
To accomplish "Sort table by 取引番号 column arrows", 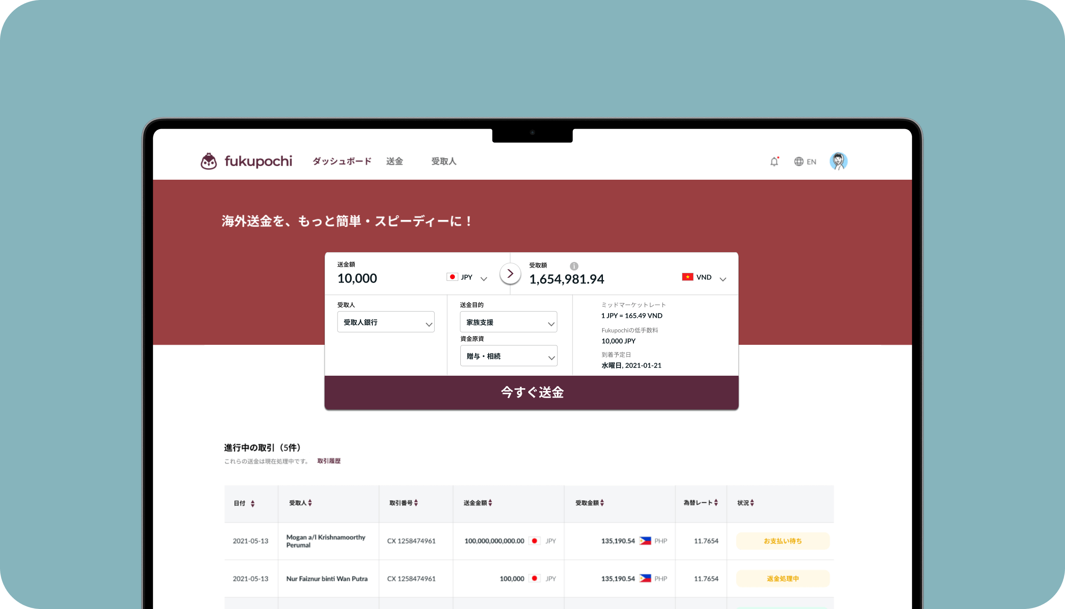I will coord(416,503).
